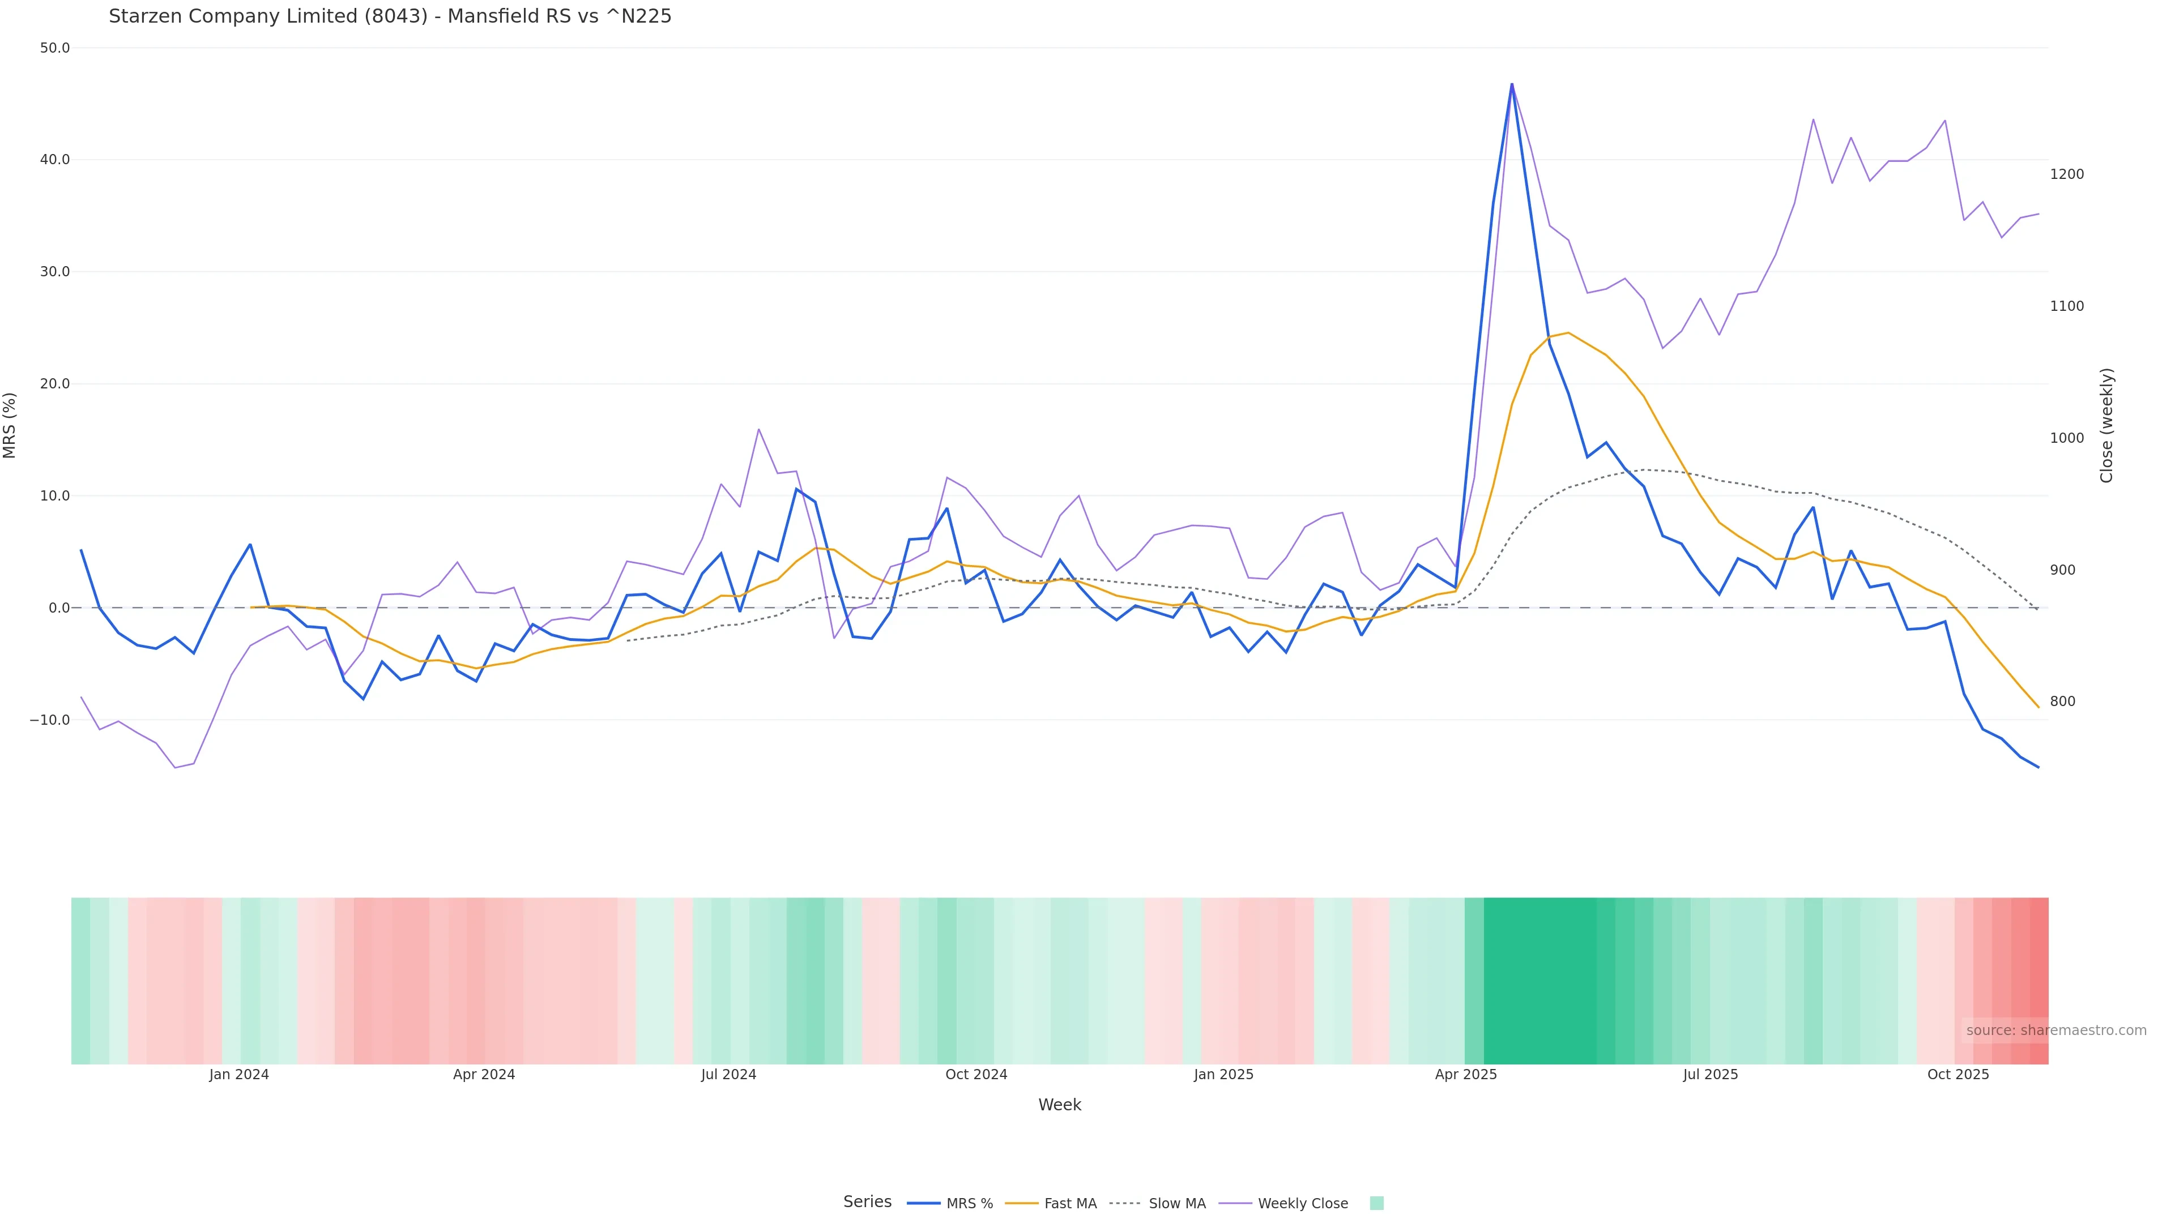Click the Apr 2025 x-axis label
Screen dimensions: 2175x1223
tap(1466, 1075)
